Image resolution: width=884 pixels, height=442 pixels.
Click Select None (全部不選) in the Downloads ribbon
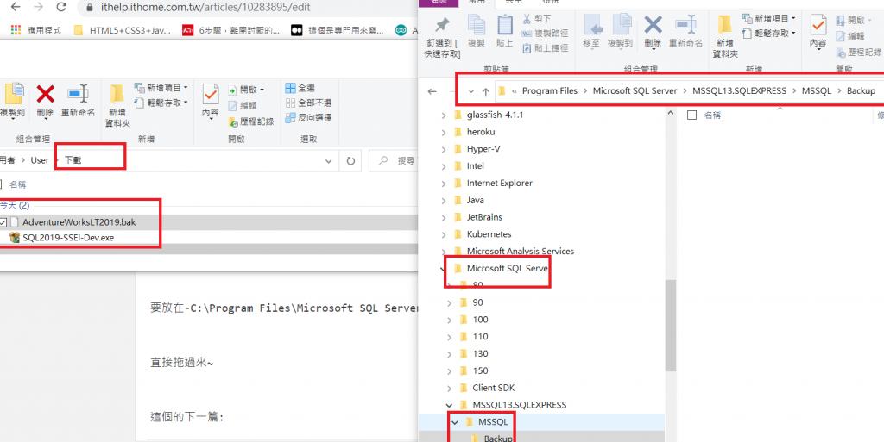click(308, 103)
